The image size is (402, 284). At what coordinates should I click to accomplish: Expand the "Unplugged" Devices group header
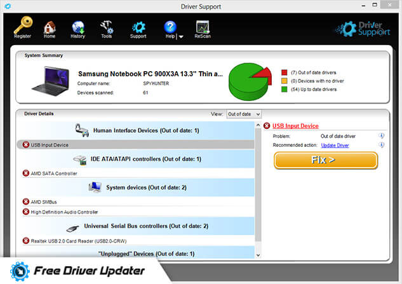click(136, 252)
